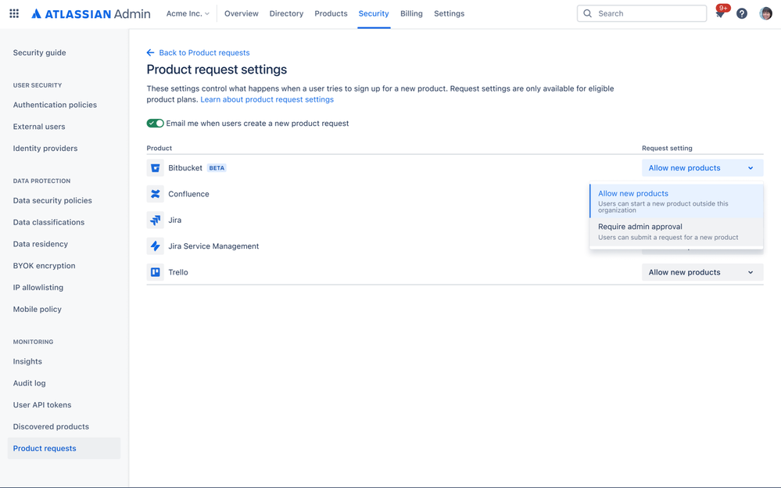Go to the Overview tab

(x=241, y=13)
